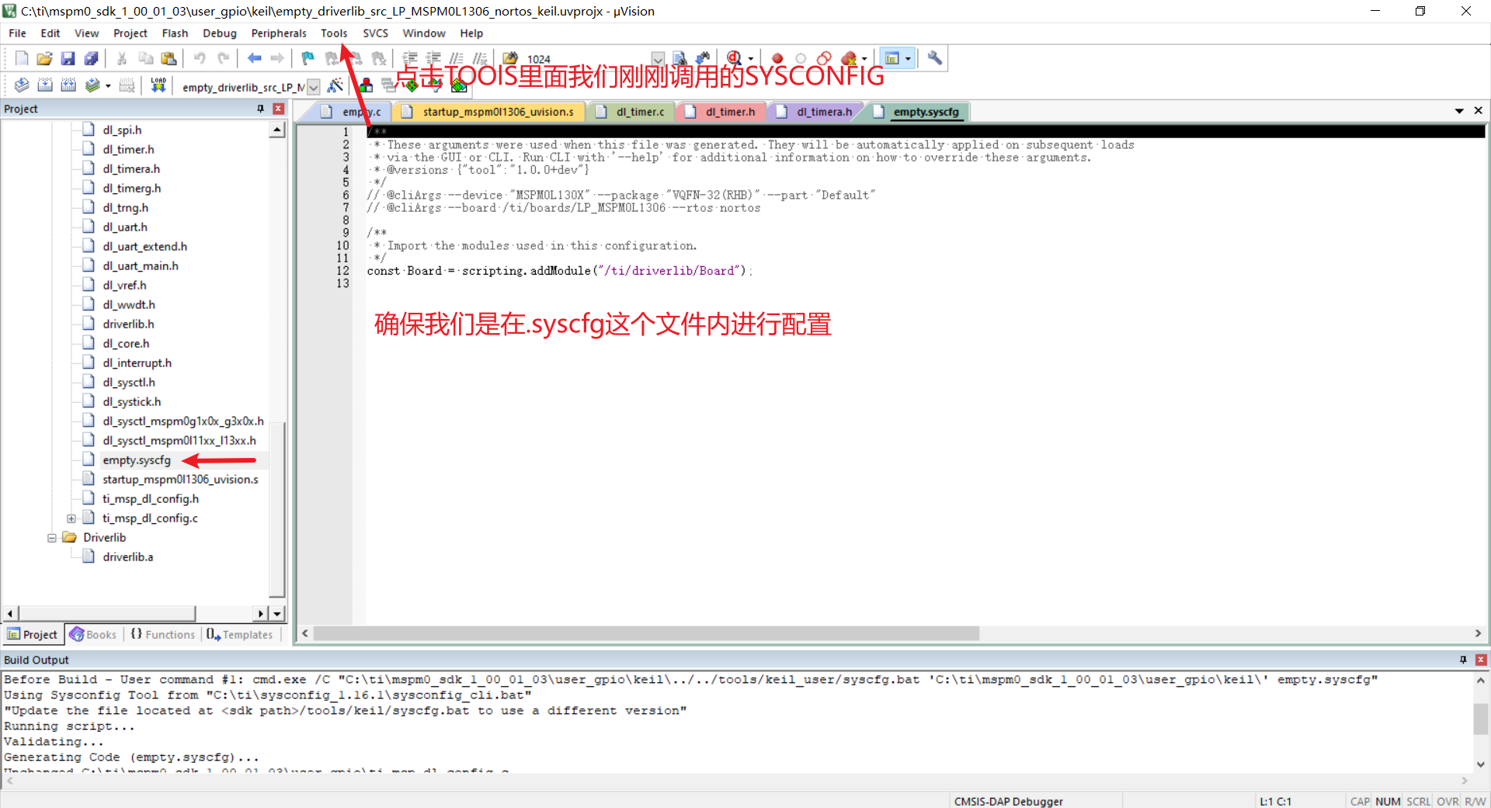
Task: Close the Project panel
Action: (x=278, y=109)
